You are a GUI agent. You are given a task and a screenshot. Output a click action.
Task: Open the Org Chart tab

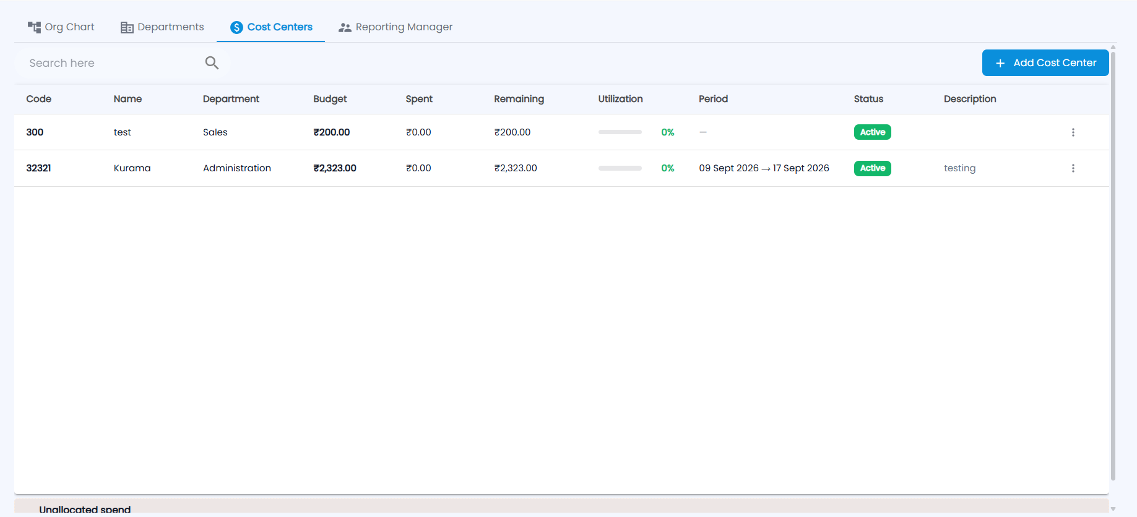tap(61, 27)
